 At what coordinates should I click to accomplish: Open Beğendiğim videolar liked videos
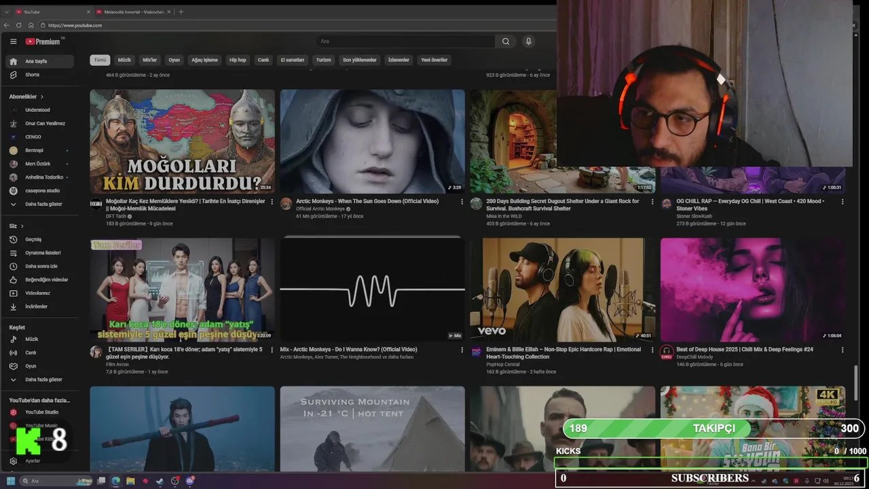[39, 280]
